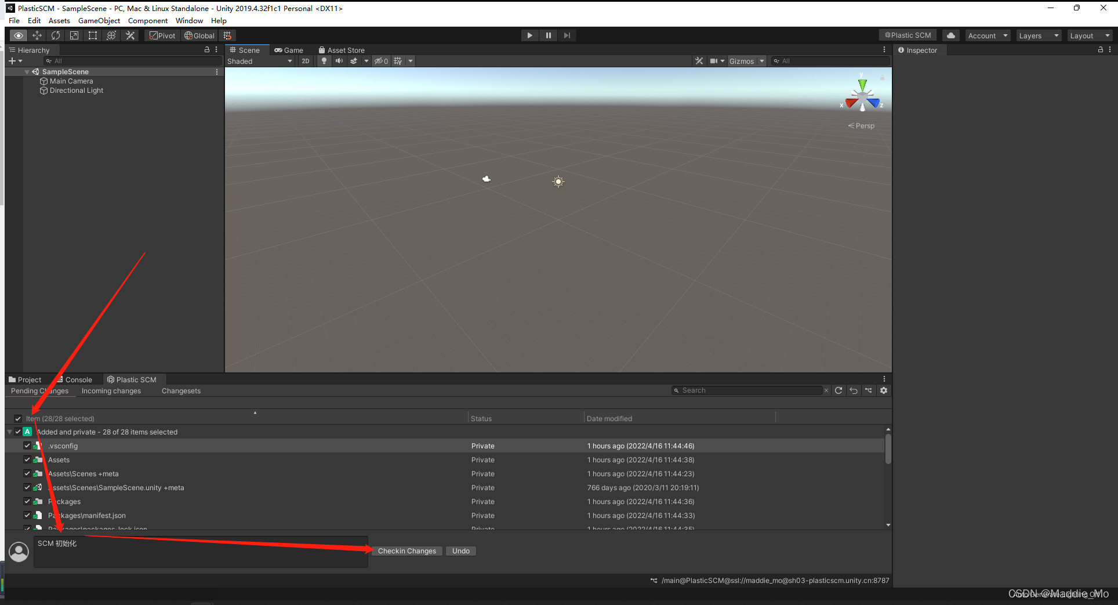Click Checkin Changes button

407,551
